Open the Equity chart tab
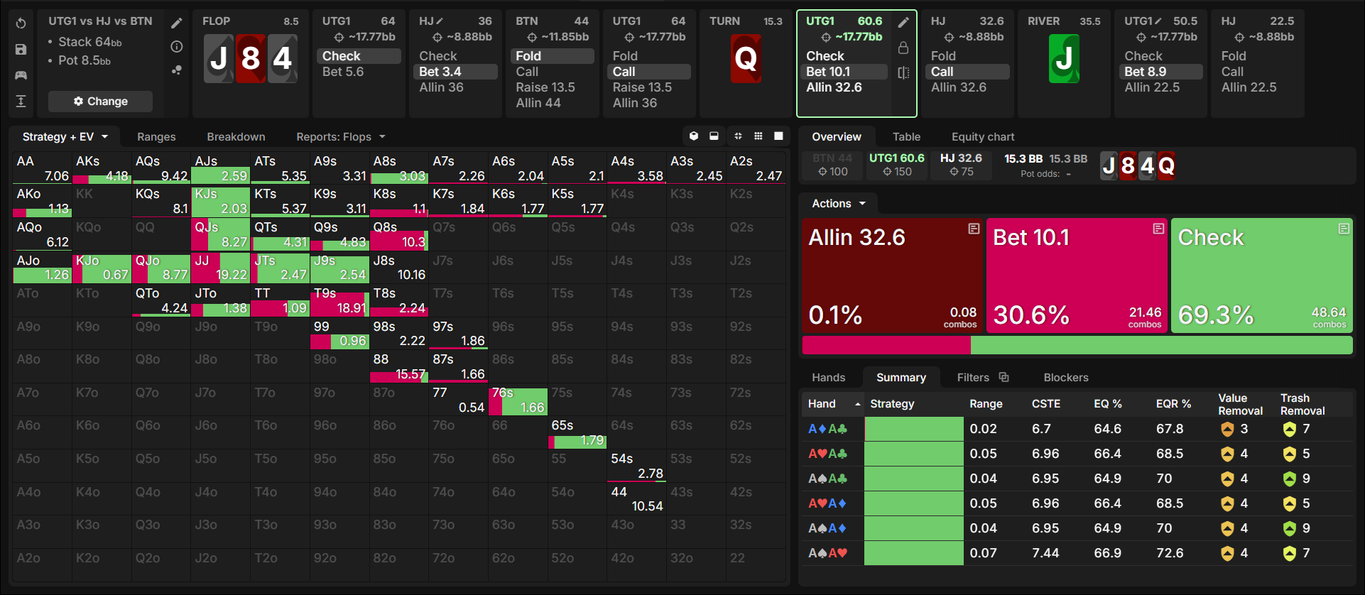Screen dimensions: 1365x595 983,137
